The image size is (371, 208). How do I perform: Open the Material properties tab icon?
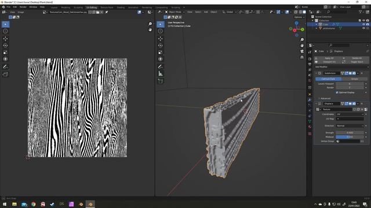tap(310, 127)
